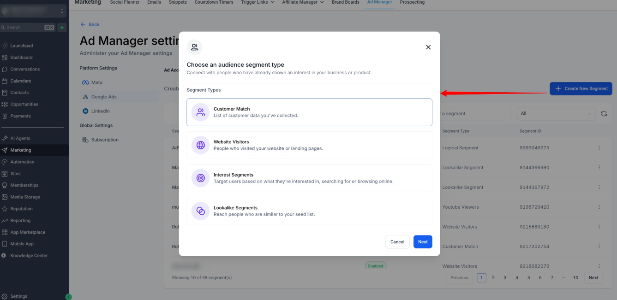Click the Next page button
617x300 pixels.
click(x=593, y=277)
